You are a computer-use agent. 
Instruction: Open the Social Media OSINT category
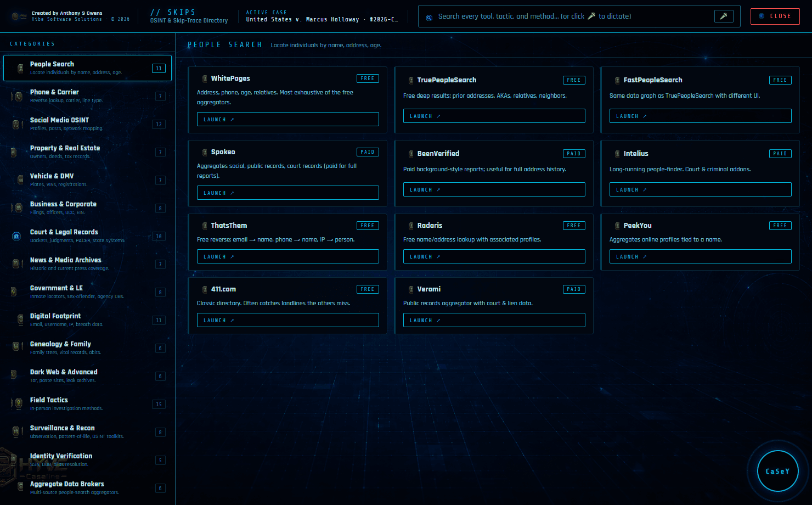[88, 124]
